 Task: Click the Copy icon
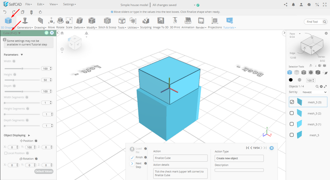point(23,12)
